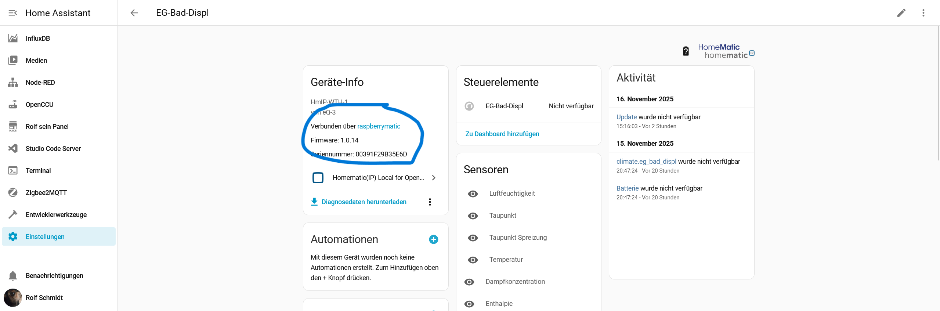
Task: Open the Diagnosedaten three-dot menu
Action: (x=430, y=202)
